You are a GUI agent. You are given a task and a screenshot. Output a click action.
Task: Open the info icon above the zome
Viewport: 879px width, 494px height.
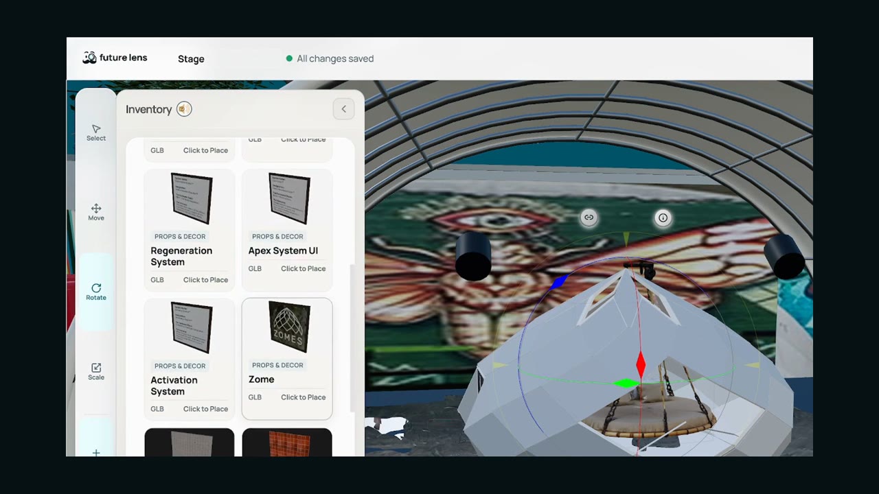pos(663,217)
